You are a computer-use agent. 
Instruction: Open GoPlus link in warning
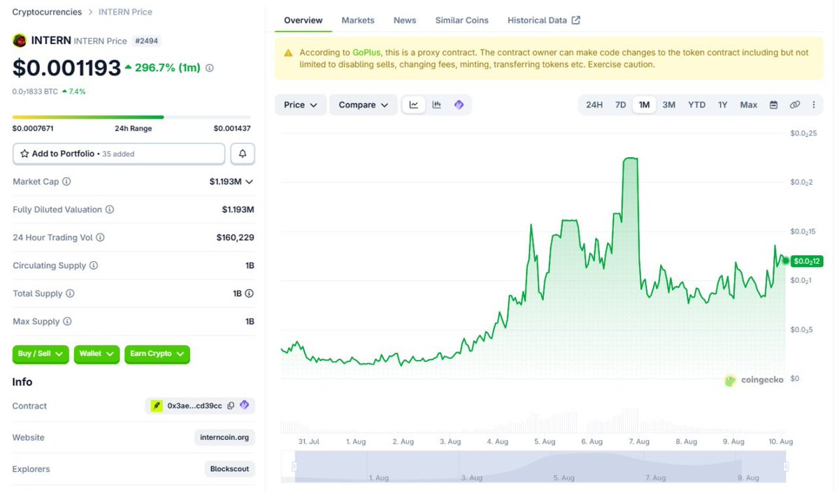(x=366, y=52)
